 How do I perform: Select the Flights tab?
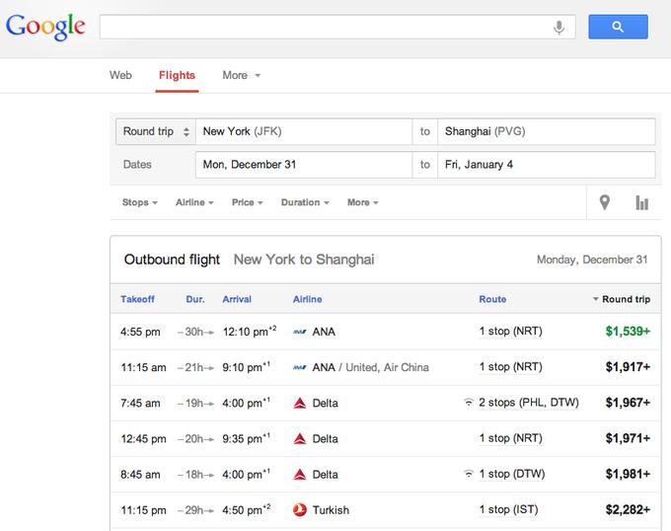(x=177, y=75)
